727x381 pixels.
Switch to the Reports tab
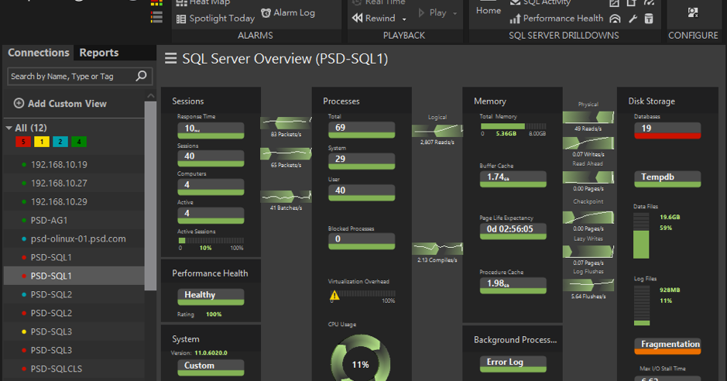coord(99,53)
